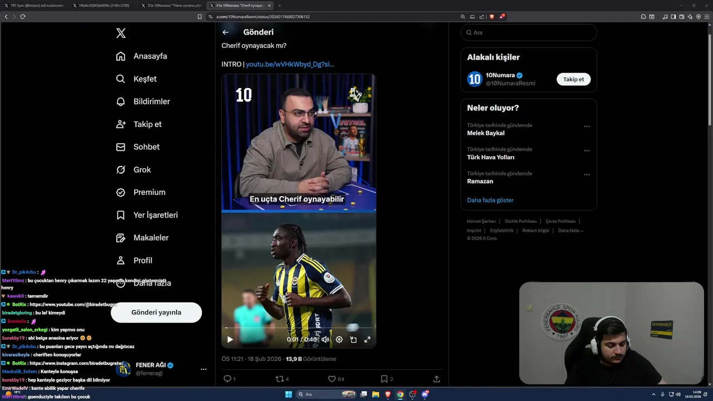
Task: Click the Yer İşaretleri bookmark icon
Action: point(120,215)
